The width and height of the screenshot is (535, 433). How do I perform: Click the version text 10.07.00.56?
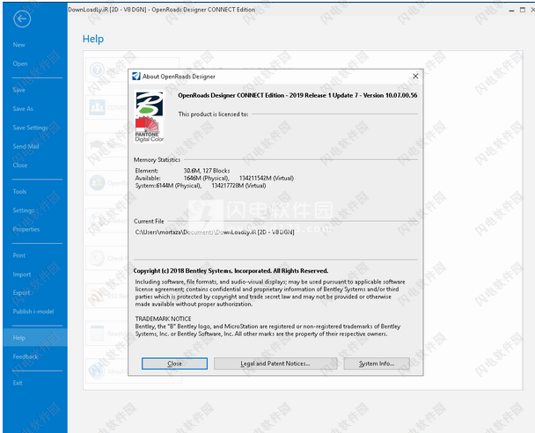(401, 95)
